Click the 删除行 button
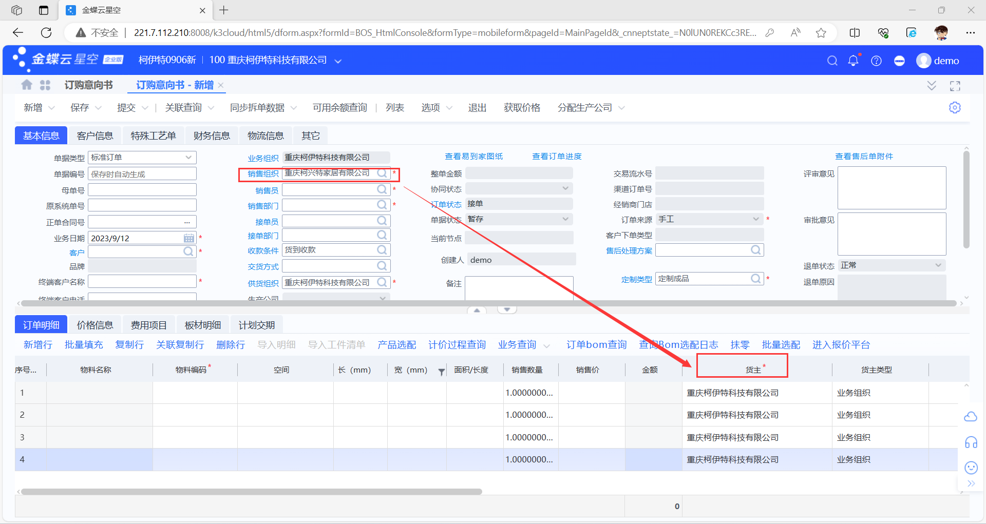This screenshot has height=524, width=986. pyautogui.click(x=231, y=345)
